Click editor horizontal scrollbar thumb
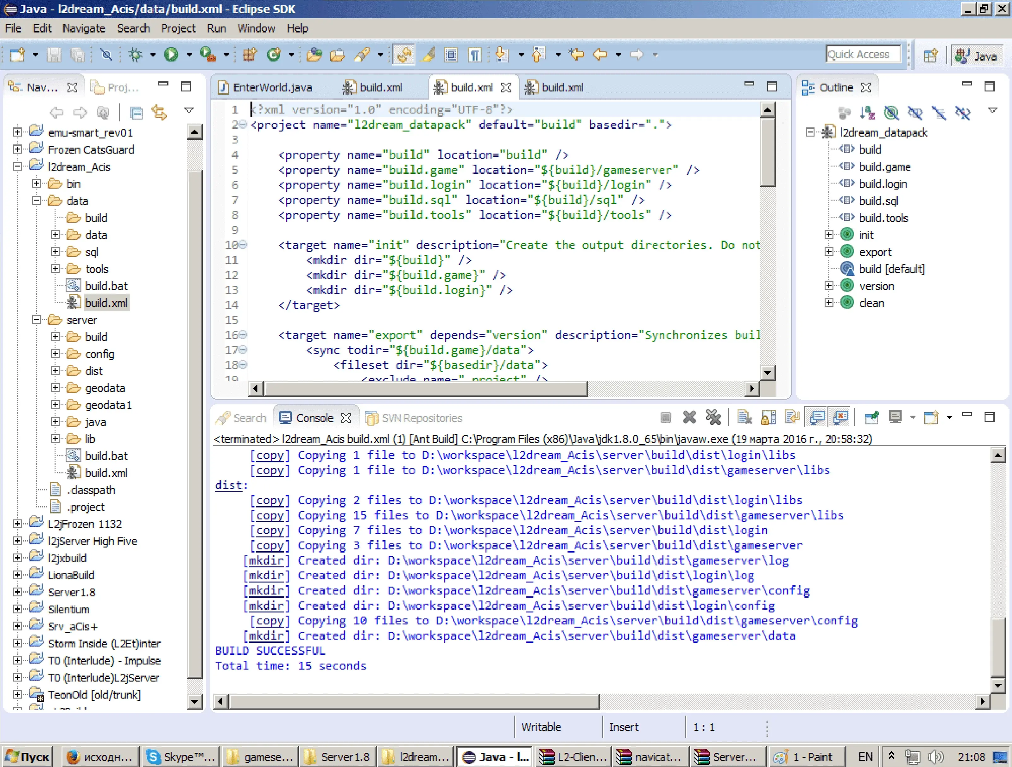1012x767 pixels. (x=426, y=389)
